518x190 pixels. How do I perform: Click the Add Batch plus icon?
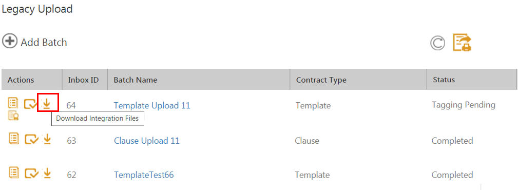pyautogui.click(x=10, y=41)
